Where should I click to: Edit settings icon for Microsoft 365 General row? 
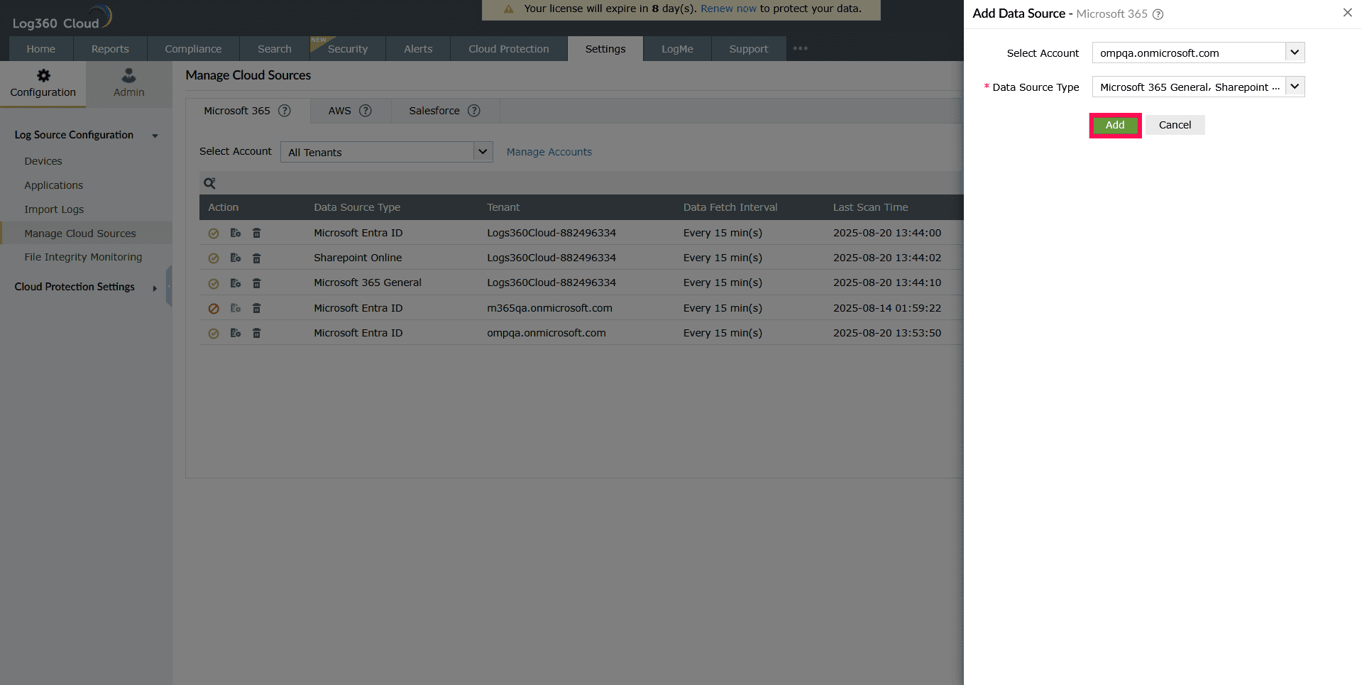[236, 283]
